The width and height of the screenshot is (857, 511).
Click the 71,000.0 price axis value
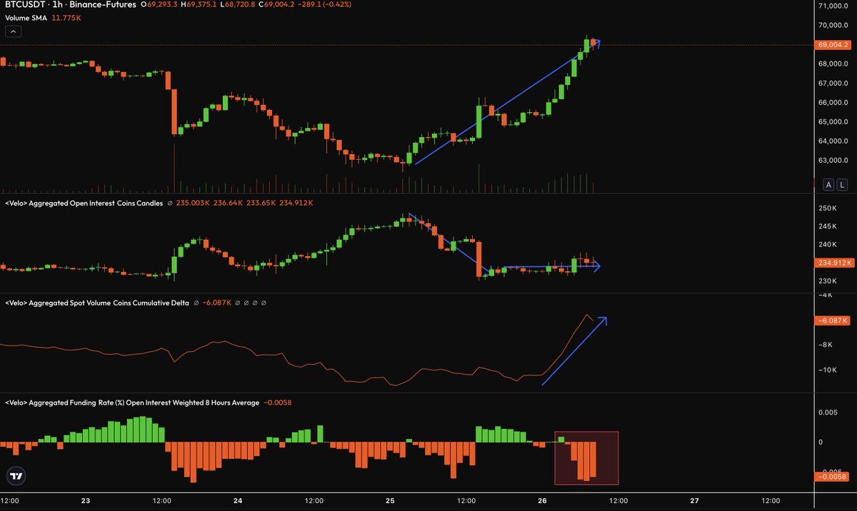click(833, 6)
